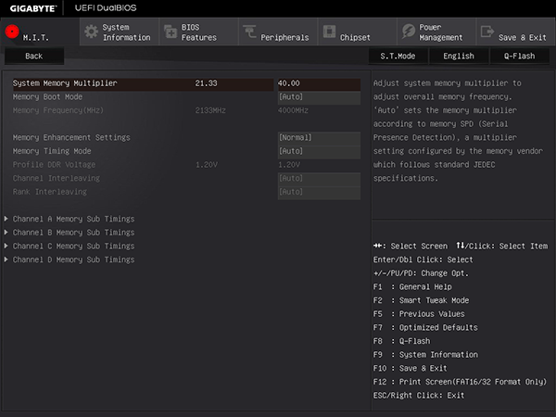Click the Power Management lightning icon

point(409,32)
